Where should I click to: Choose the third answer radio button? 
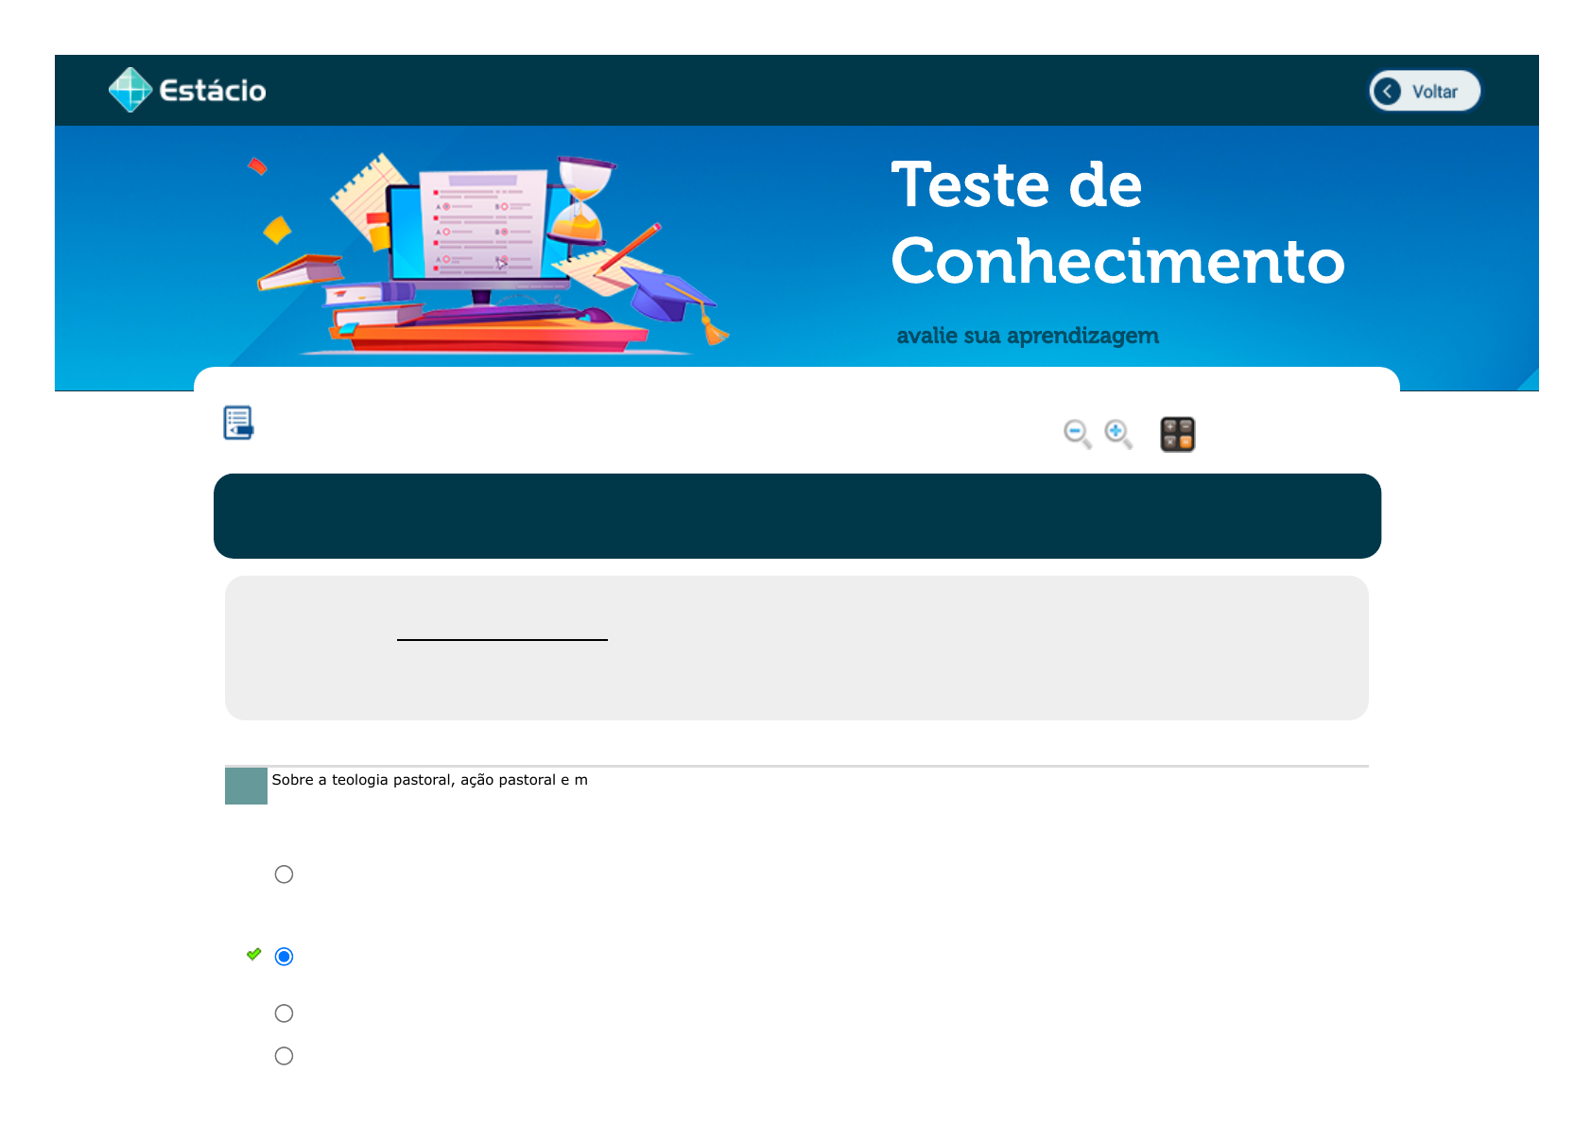click(284, 1013)
